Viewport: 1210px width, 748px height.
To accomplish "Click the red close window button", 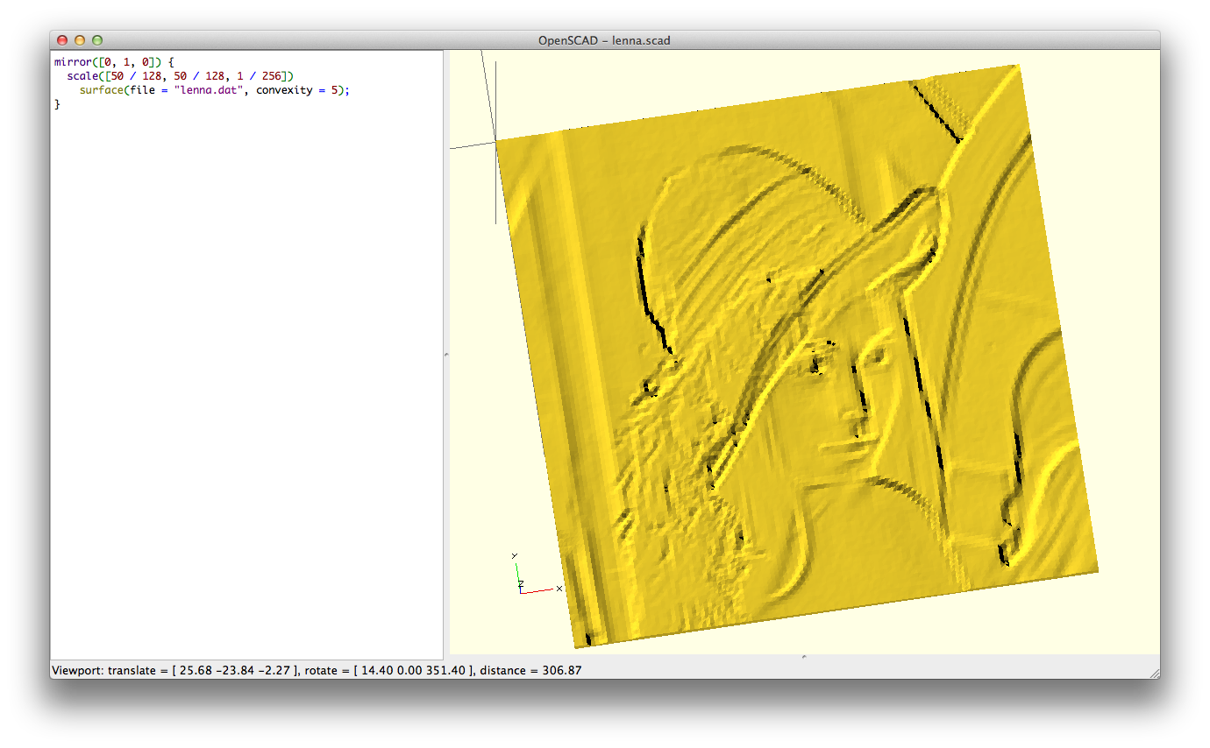I will pos(62,40).
